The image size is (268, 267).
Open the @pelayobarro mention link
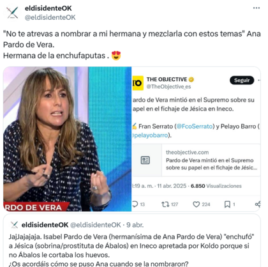click(x=150, y=135)
